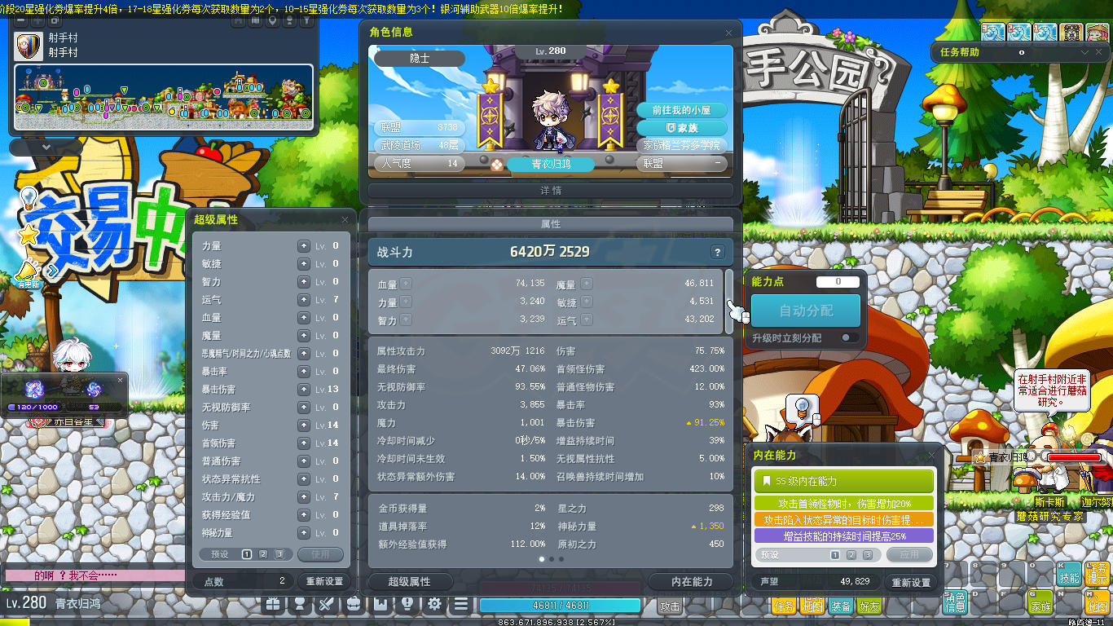Expand the dropdown chevron below minimap
Image resolution: width=1113 pixels, height=626 pixels.
tap(46, 147)
